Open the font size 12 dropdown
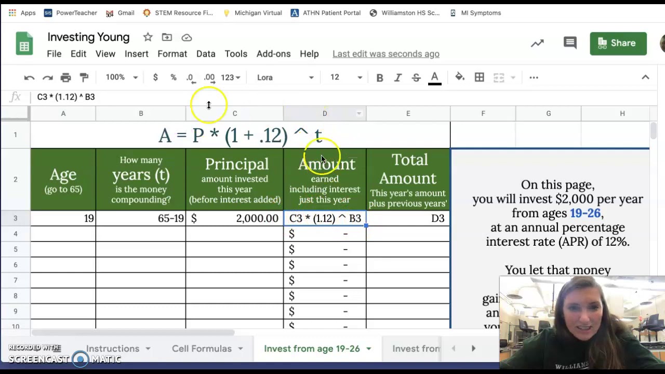This screenshot has height=374, width=665. coord(346,77)
